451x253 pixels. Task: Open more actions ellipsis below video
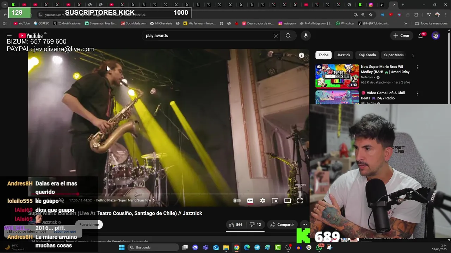(x=304, y=225)
